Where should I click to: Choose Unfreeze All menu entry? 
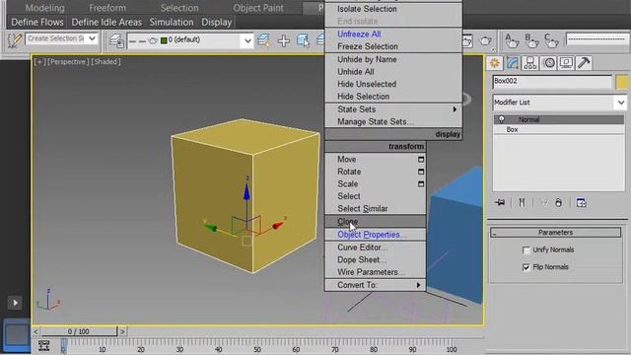point(393,35)
